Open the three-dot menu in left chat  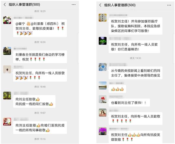[x=74, y=5]
